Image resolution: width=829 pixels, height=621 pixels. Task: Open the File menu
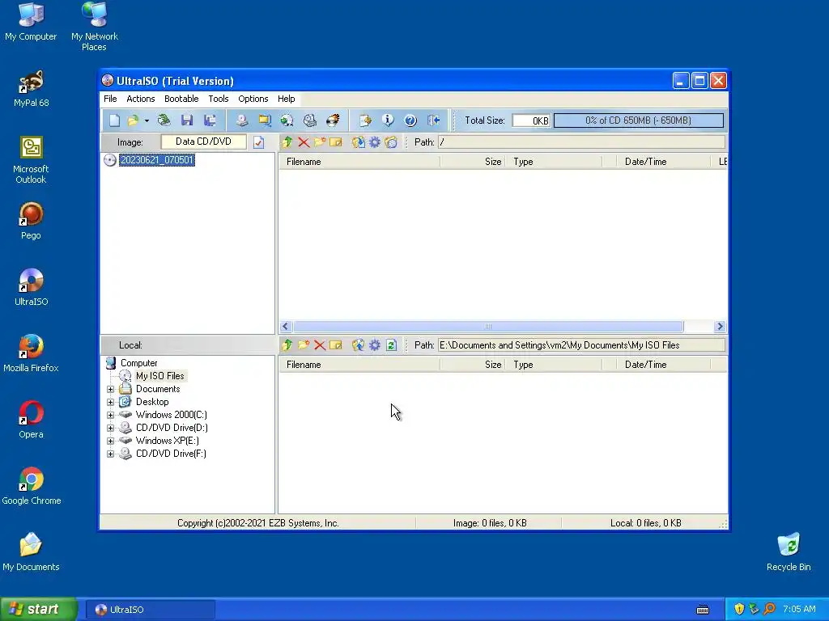(x=110, y=99)
